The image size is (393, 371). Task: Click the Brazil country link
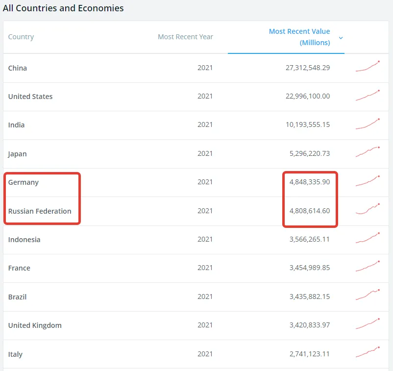[17, 297]
